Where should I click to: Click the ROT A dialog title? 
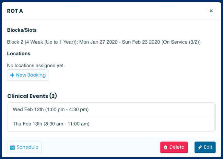(15, 11)
